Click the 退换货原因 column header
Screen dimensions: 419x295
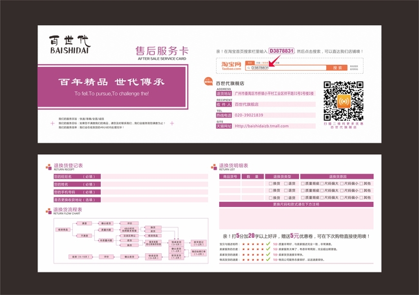pyautogui.click(x=337, y=176)
